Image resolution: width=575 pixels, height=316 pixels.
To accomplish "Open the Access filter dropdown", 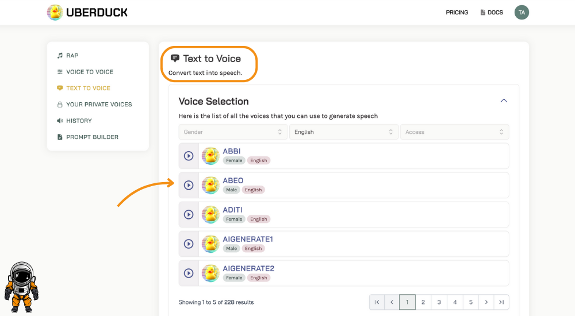I will [x=454, y=132].
